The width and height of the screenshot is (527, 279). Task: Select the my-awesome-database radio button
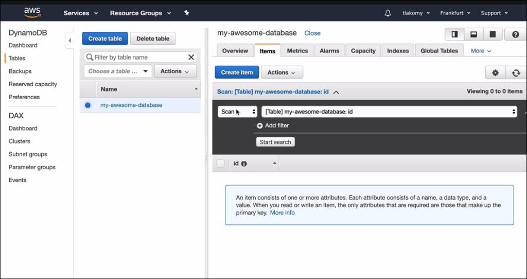pyautogui.click(x=87, y=105)
